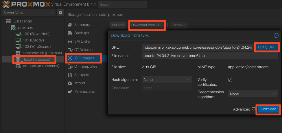The image size is (282, 133).
Task: Click the Download from URL button
Action: click(x=147, y=25)
